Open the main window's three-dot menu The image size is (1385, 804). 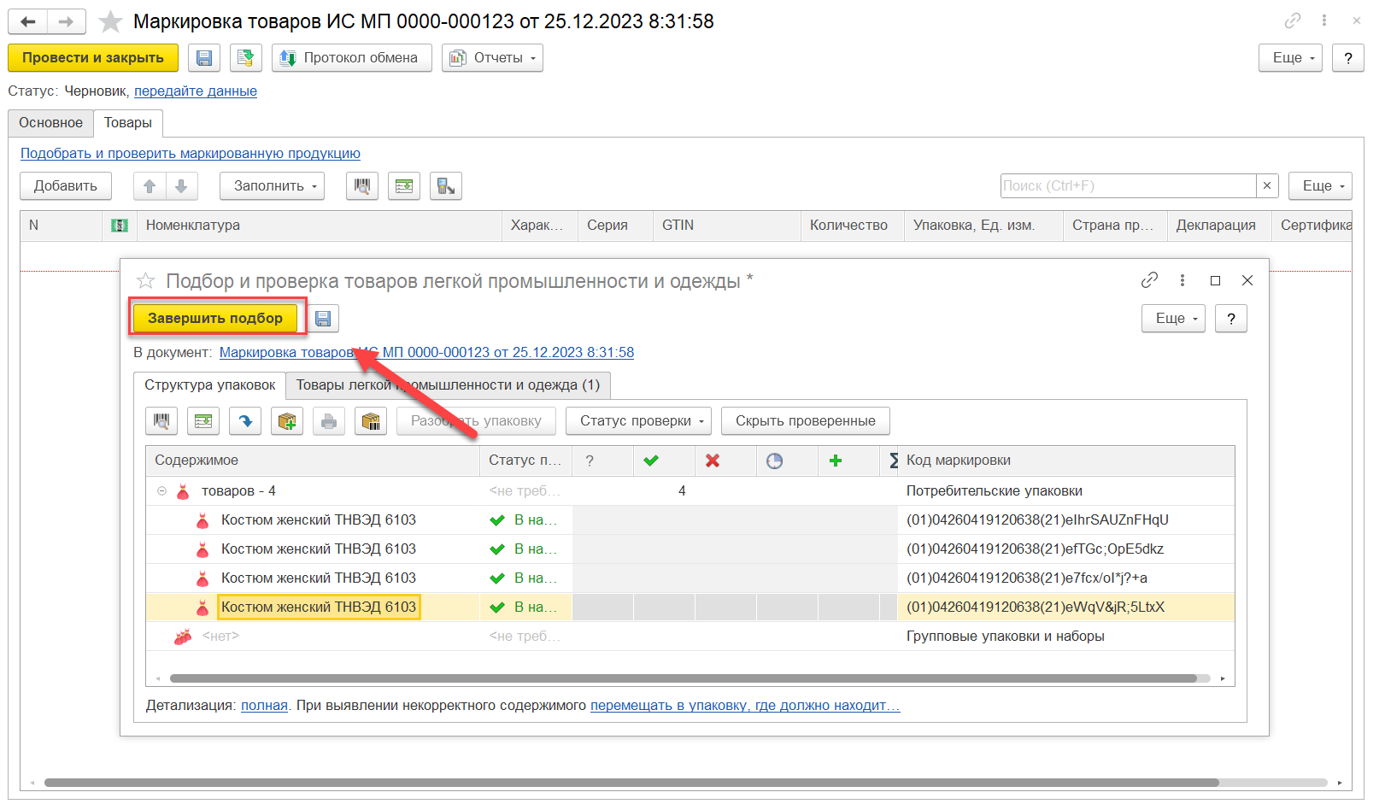tap(1324, 21)
